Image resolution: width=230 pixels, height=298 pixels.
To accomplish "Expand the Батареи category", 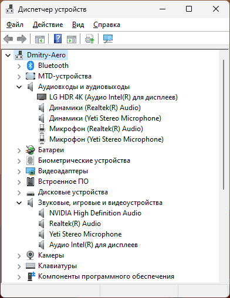I will pos(19,150).
